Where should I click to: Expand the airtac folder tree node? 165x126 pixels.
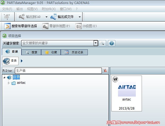point(9,83)
